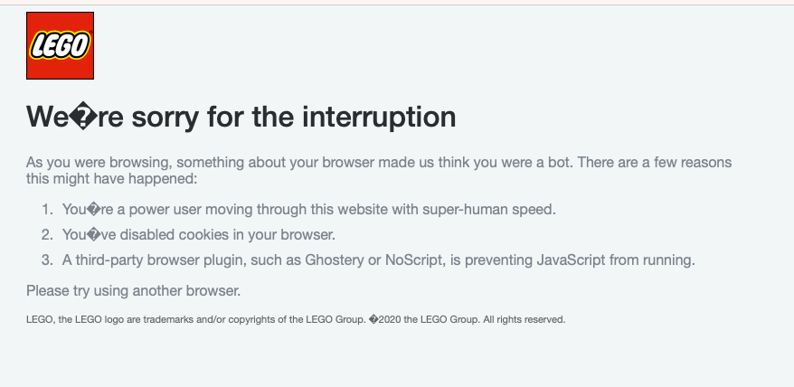
Task: Click list number 1 marker
Action: [x=48, y=210]
